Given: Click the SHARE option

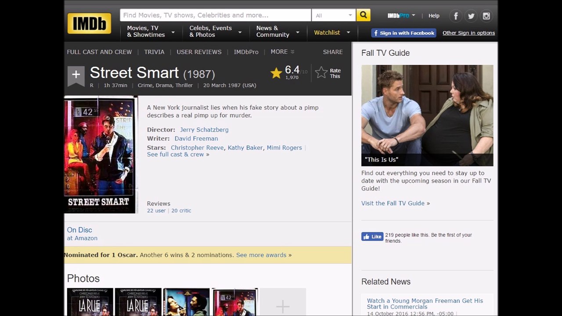Looking at the screenshot, I should (x=333, y=52).
